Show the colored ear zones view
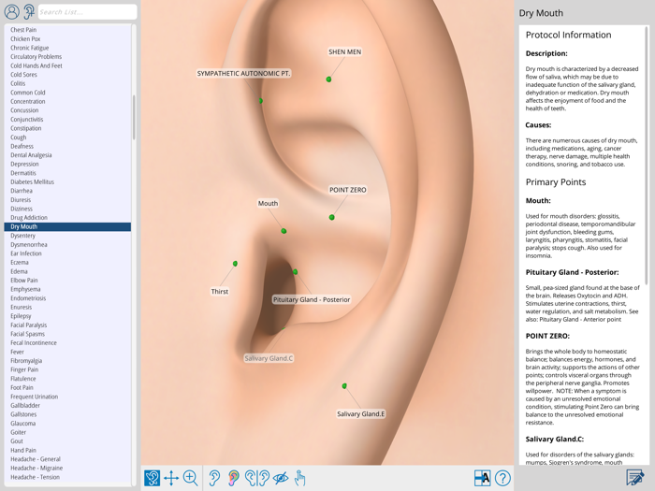The image size is (655, 491). pyautogui.click(x=234, y=478)
